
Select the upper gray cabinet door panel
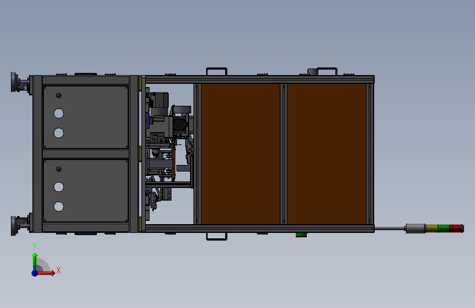(x=85, y=117)
